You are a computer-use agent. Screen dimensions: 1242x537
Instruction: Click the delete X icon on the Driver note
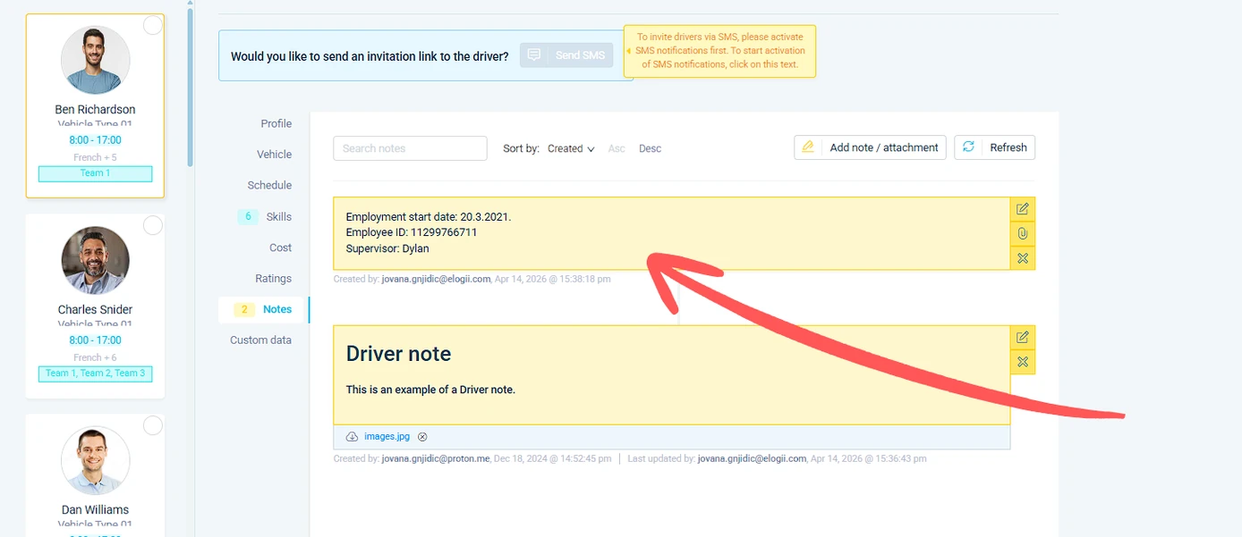pos(1023,362)
